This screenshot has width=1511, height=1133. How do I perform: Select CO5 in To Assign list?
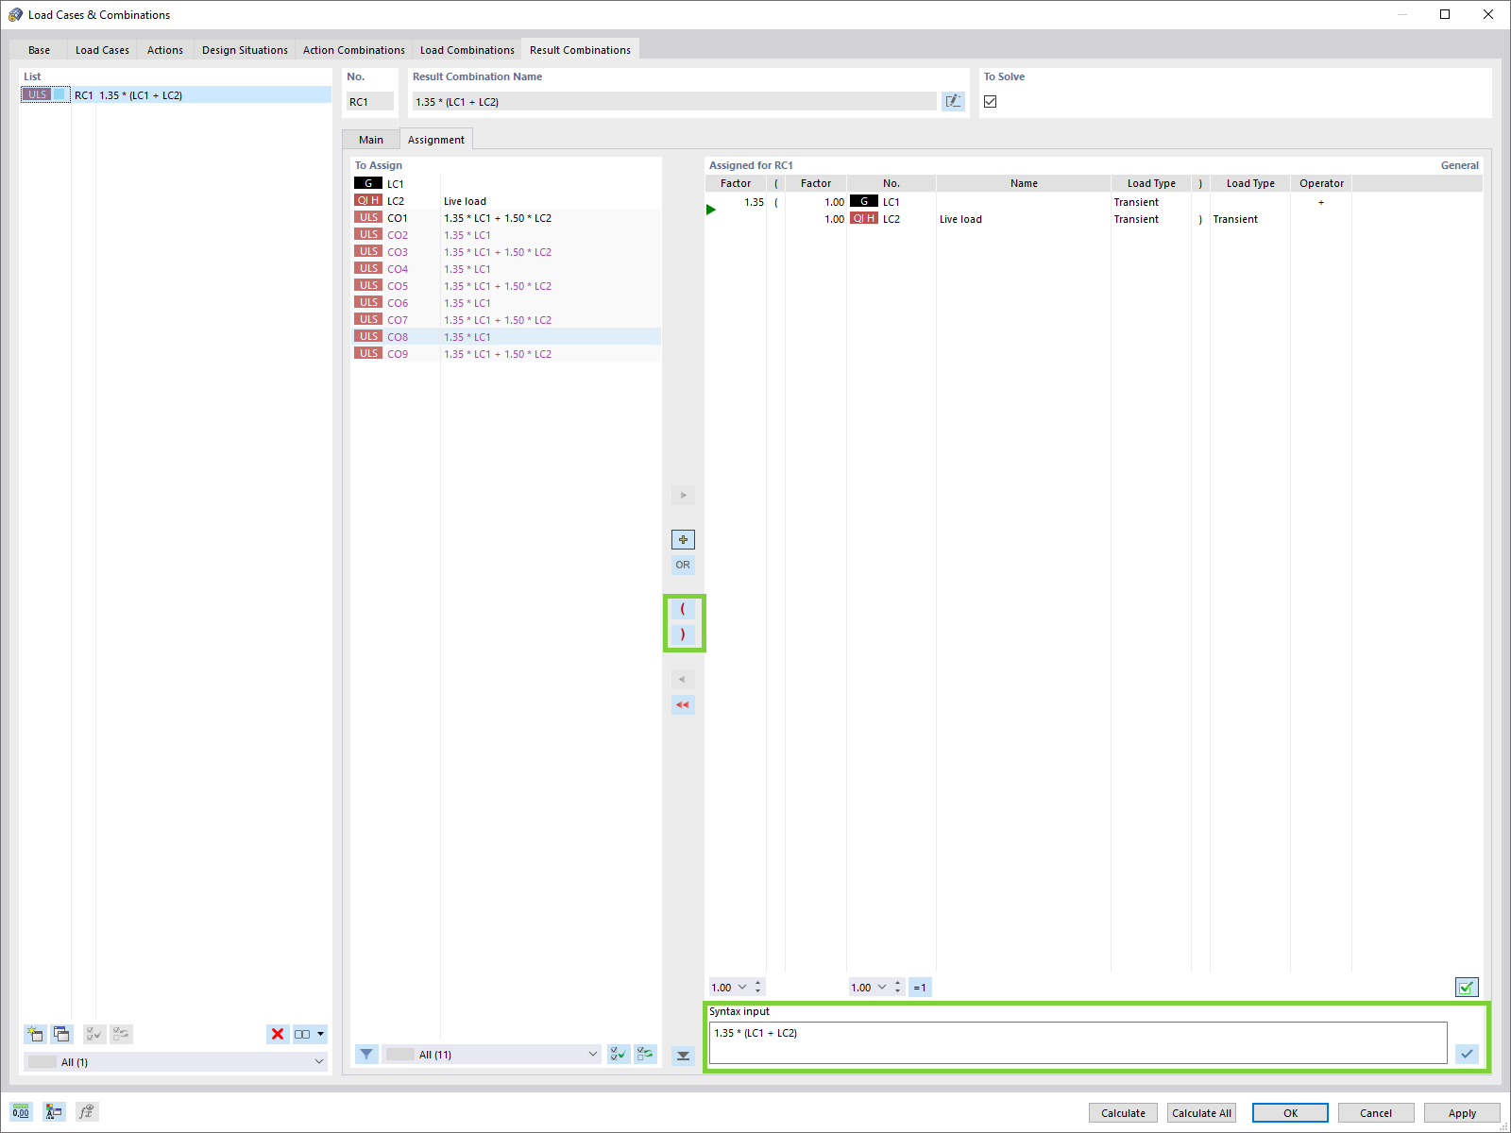tap(506, 286)
